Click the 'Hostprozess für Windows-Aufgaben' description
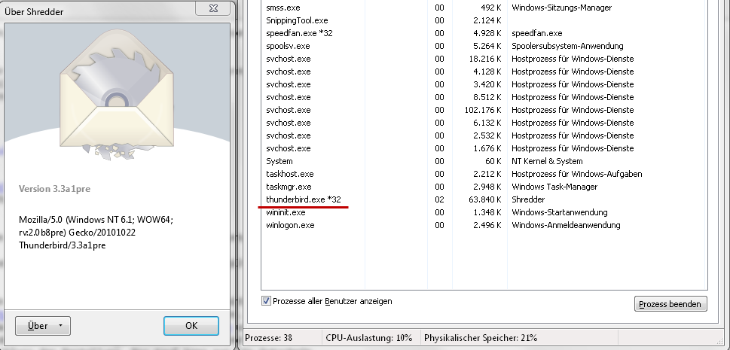 (577, 174)
